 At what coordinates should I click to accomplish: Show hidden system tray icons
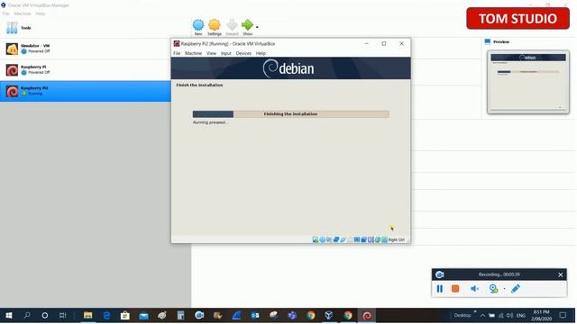coord(482,316)
